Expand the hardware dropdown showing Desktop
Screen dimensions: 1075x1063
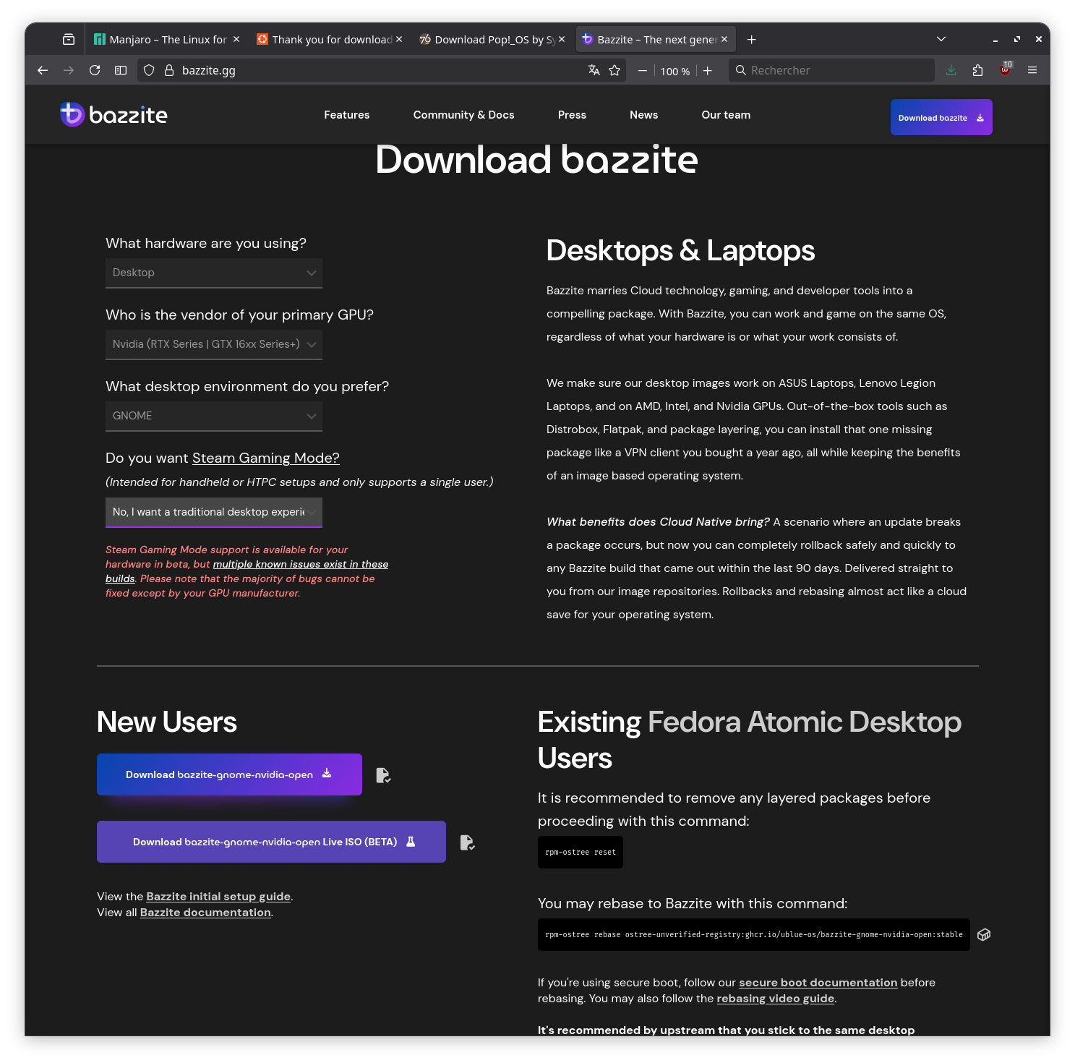(x=213, y=273)
